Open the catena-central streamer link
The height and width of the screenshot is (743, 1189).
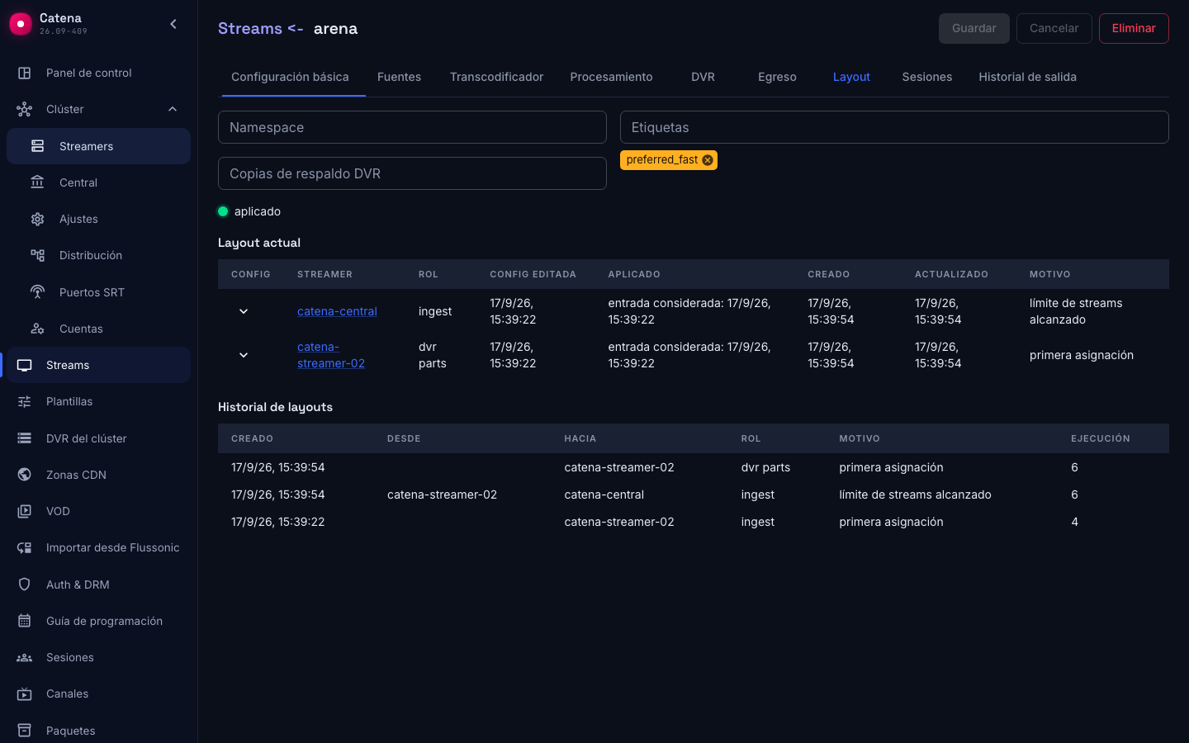pos(337,311)
